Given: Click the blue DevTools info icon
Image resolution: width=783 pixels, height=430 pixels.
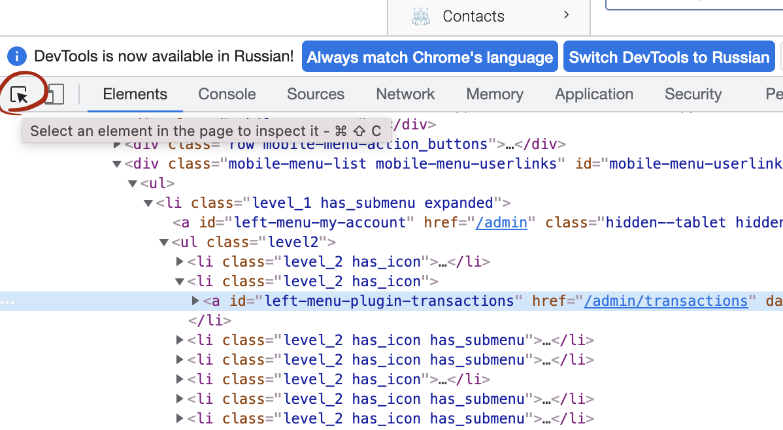Looking at the screenshot, I should point(17,57).
